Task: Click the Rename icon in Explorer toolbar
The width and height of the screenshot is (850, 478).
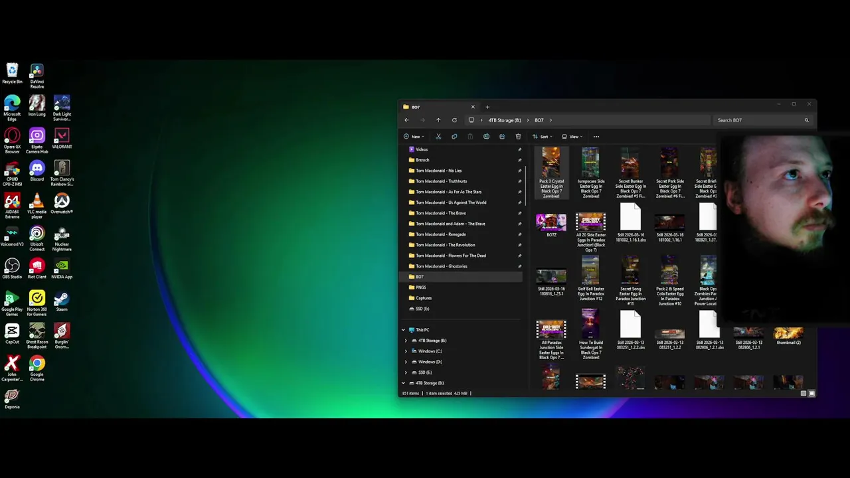Action: click(486, 137)
